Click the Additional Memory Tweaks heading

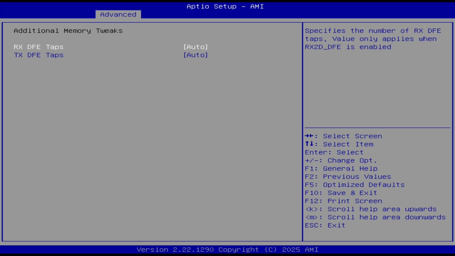coord(68,31)
